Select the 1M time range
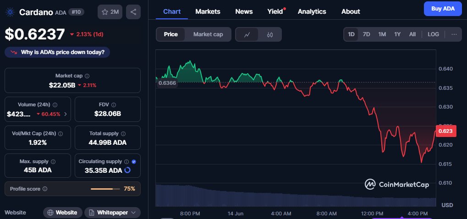 [382, 34]
